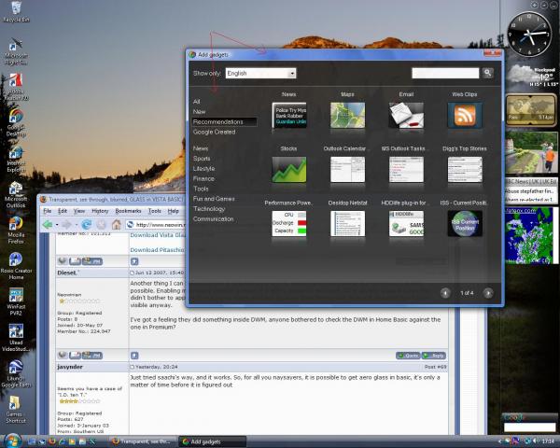Open Internet Explorer desktop shortcut
Image resolution: width=560 pixels, height=448 pixels.
tap(16, 160)
